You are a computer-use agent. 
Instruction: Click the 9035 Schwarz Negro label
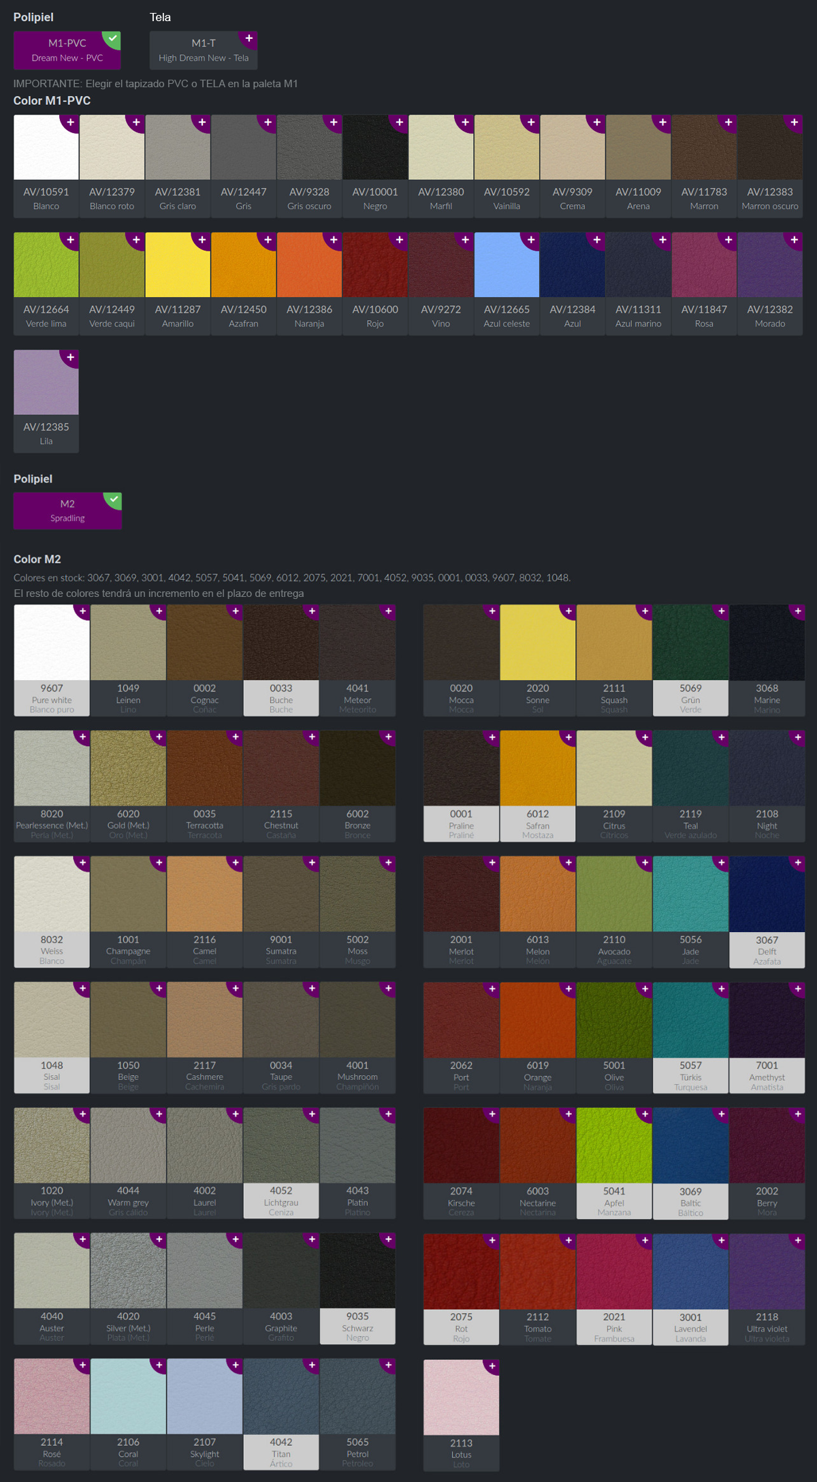[x=357, y=1327]
